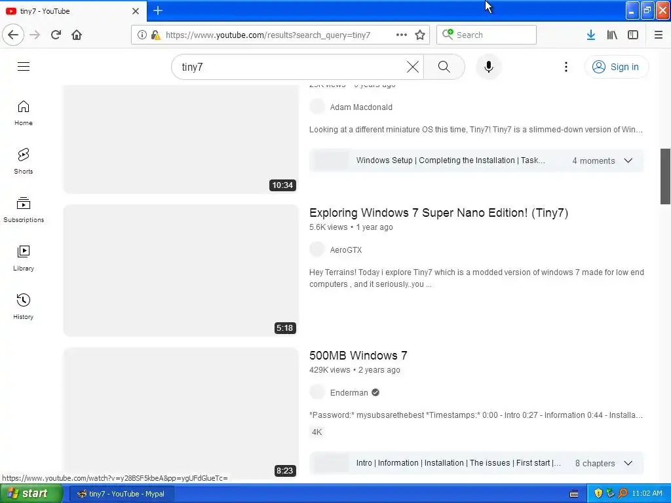
Task: Open the browser Home page icon
Action: tap(77, 35)
